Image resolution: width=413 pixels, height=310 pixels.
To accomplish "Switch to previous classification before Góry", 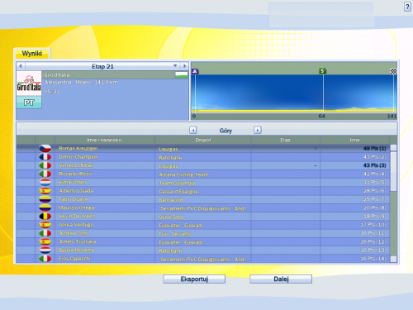I will point(193,130).
